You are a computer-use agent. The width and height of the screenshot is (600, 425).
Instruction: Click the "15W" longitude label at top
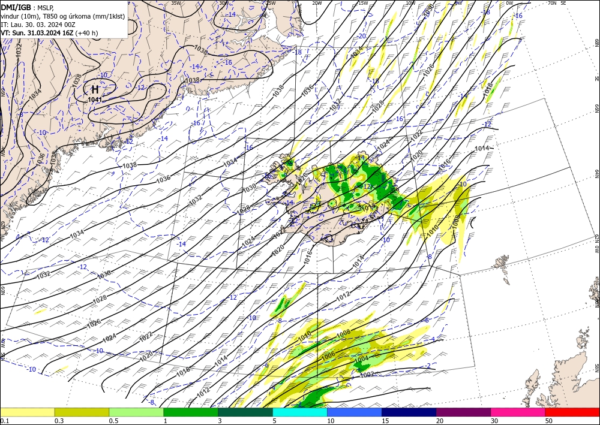[363, 3]
